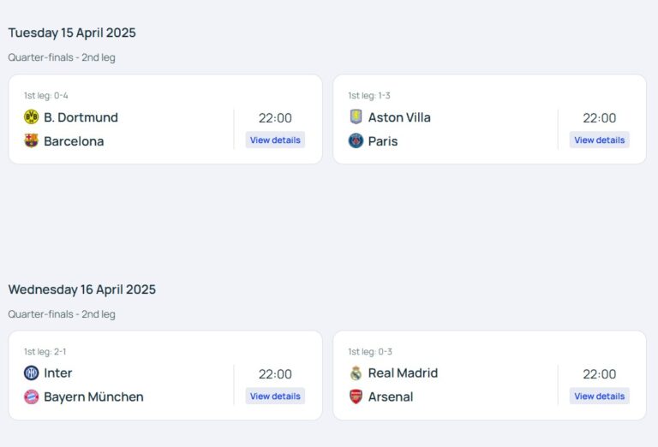Click the Paris Saint-Germain crest

[x=356, y=141]
